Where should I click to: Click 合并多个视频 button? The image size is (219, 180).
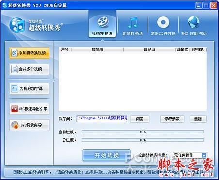click(x=29, y=69)
